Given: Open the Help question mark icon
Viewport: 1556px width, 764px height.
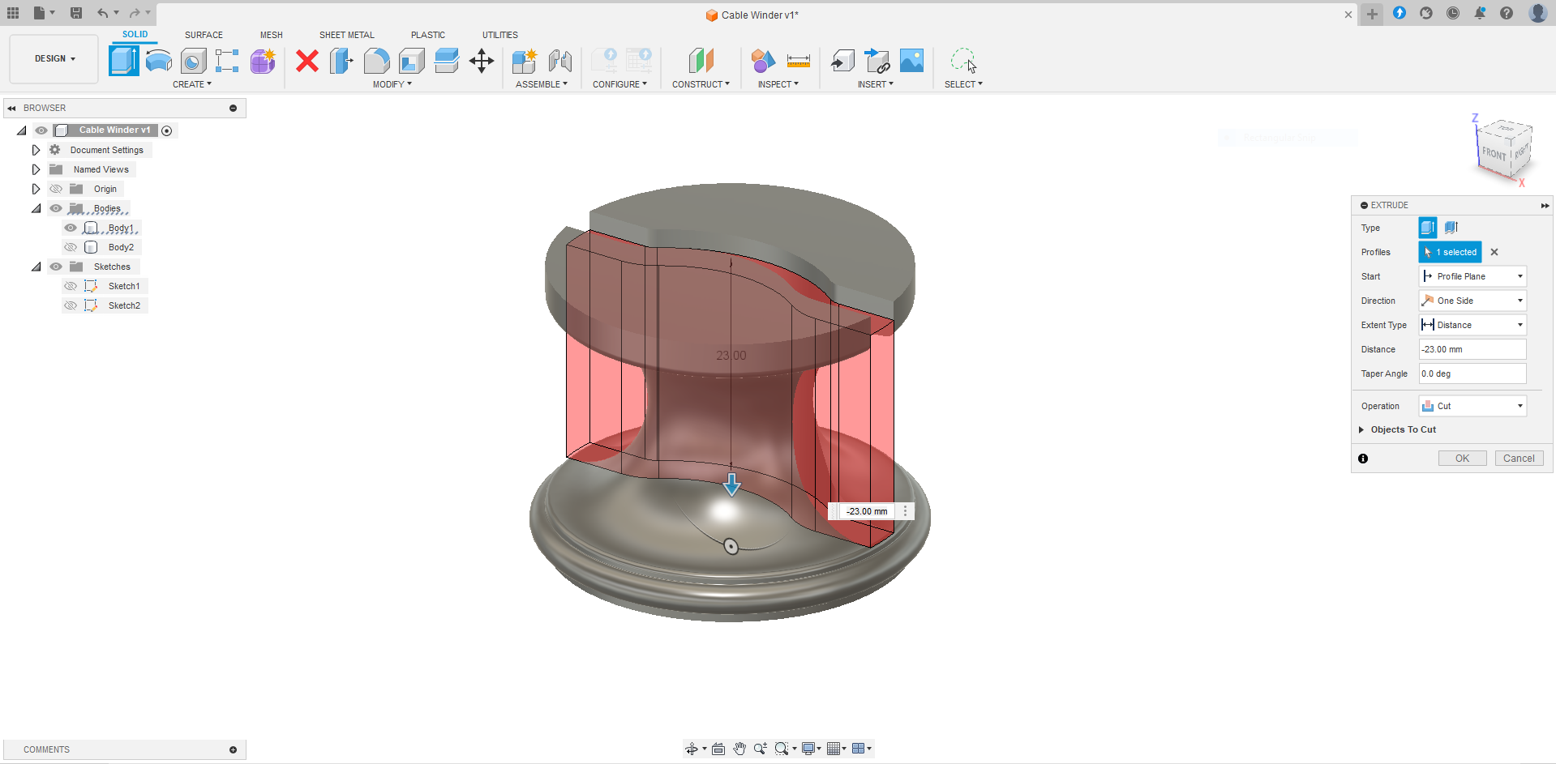Looking at the screenshot, I should point(1507,13).
